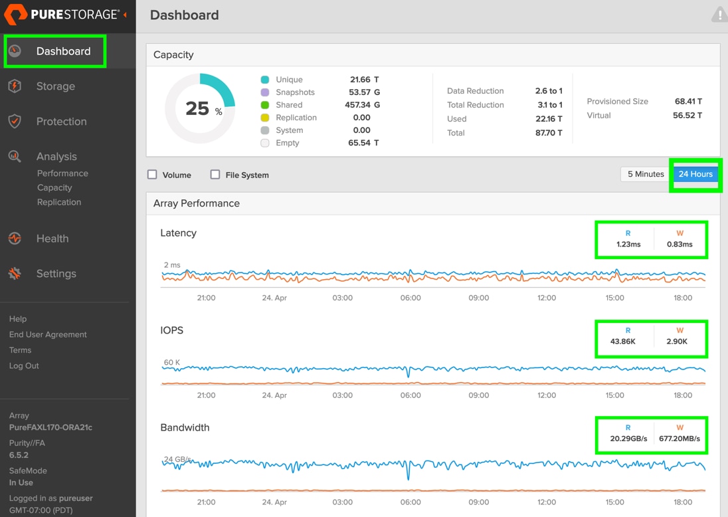Click the Protection shield icon
This screenshot has width=728, height=517.
pyautogui.click(x=15, y=122)
